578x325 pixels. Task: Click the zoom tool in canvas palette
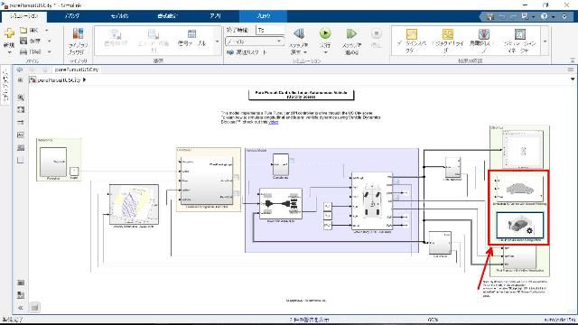[x=21, y=97]
